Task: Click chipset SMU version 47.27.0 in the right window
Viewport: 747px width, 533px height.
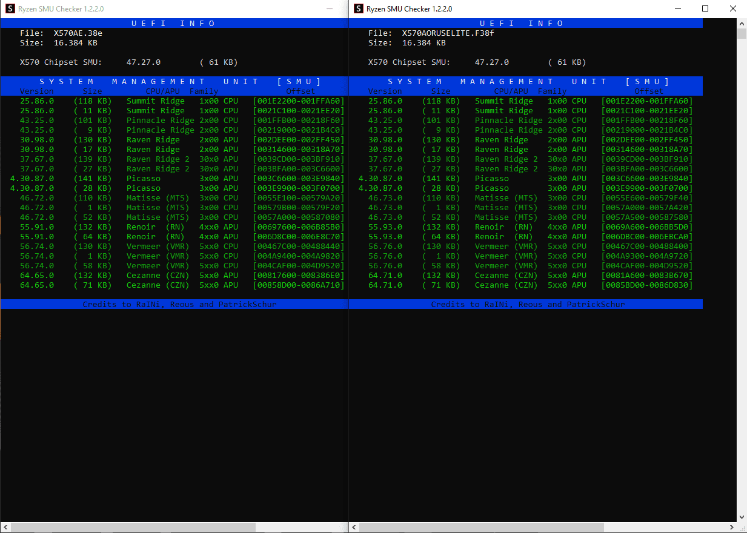Action: pos(492,62)
